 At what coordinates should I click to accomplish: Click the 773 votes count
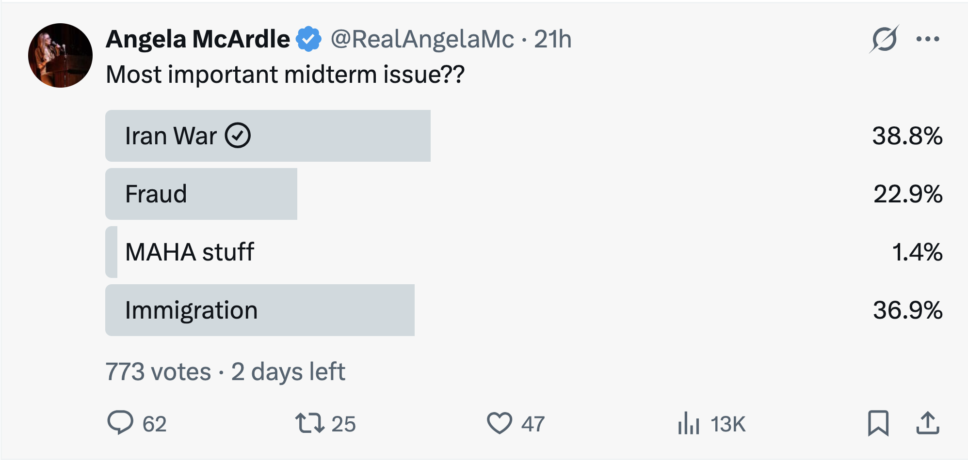[x=158, y=372]
